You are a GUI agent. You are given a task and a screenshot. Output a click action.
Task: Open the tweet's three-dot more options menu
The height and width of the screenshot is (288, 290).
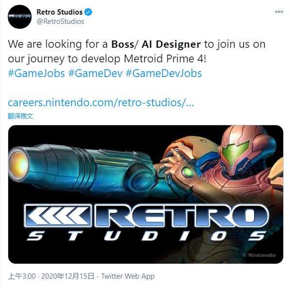279,12
